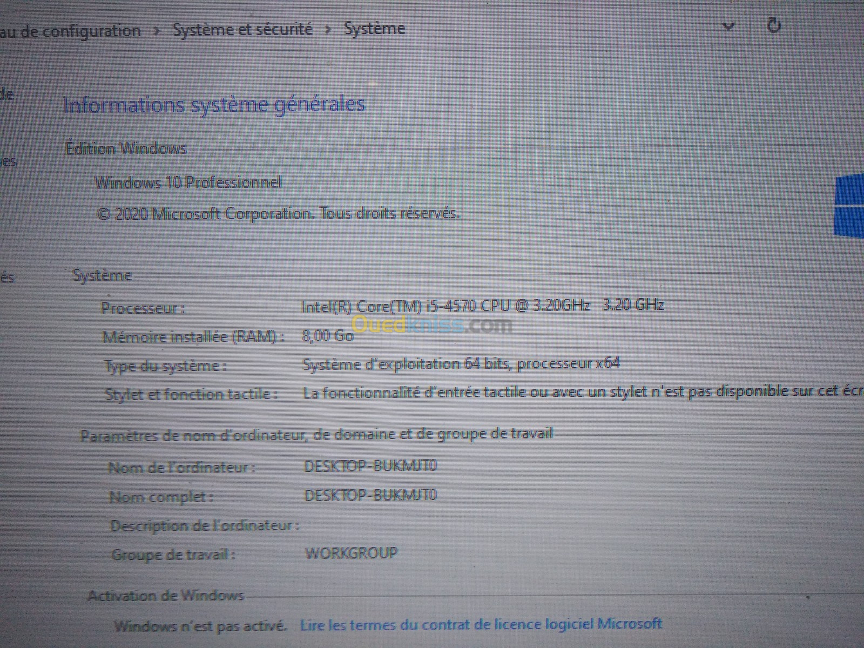This screenshot has height=648, width=864.
Task: Select the Système breadcrumb entry
Action: [x=374, y=28]
